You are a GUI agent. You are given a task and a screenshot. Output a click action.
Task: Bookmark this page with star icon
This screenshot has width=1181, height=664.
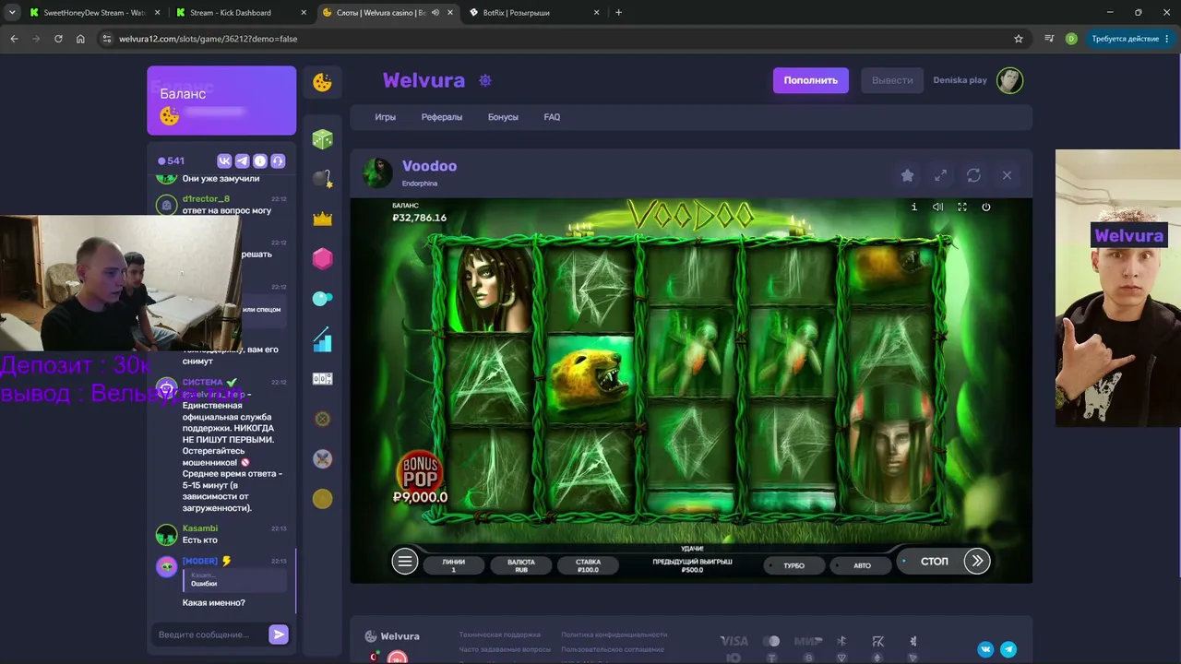click(x=1019, y=39)
